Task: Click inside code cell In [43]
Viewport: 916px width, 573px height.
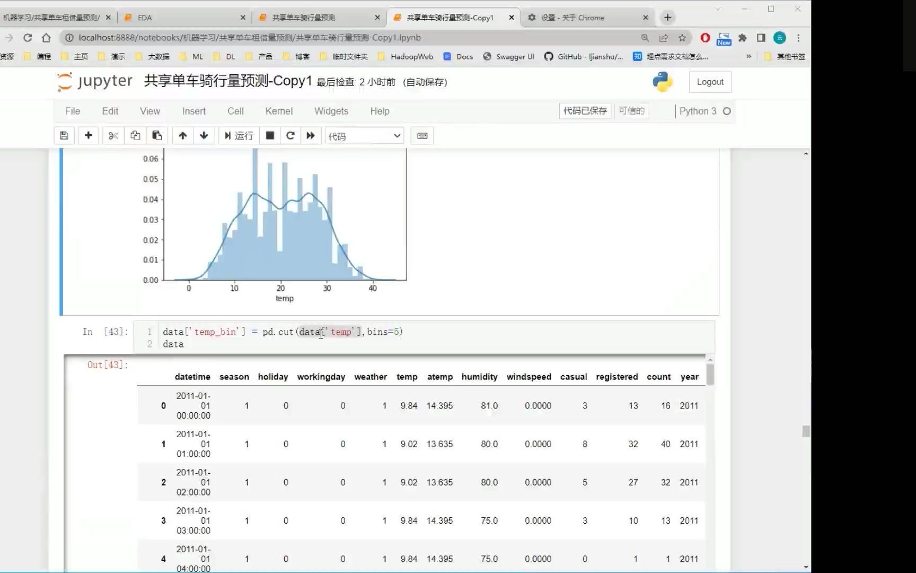Action: coord(424,337)
